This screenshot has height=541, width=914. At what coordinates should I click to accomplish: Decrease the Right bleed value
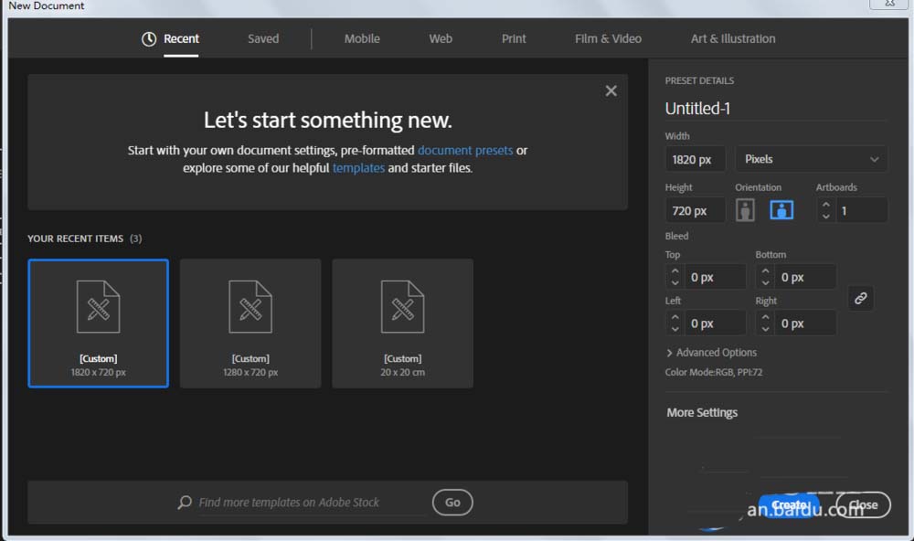coord(765,329)
